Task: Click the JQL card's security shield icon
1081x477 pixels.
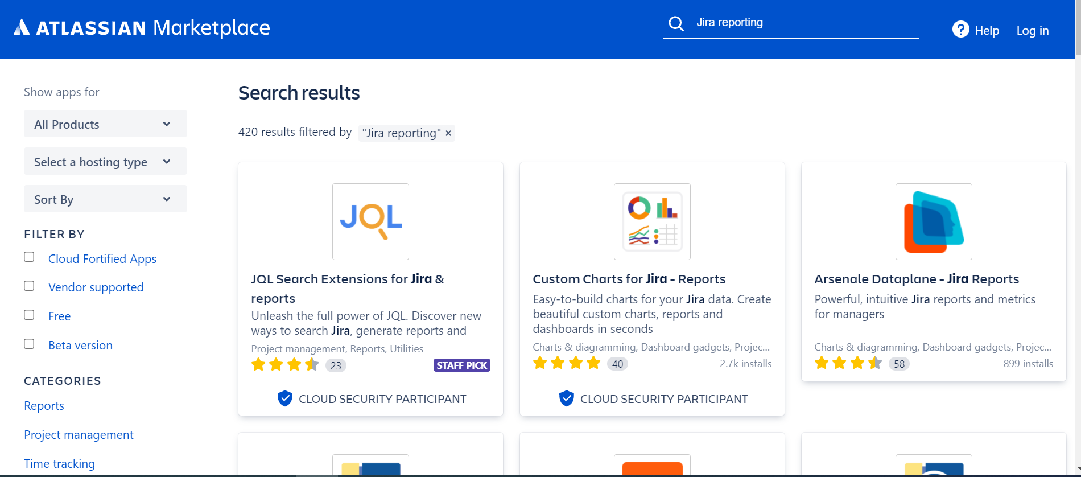Action: pos(284,398)
